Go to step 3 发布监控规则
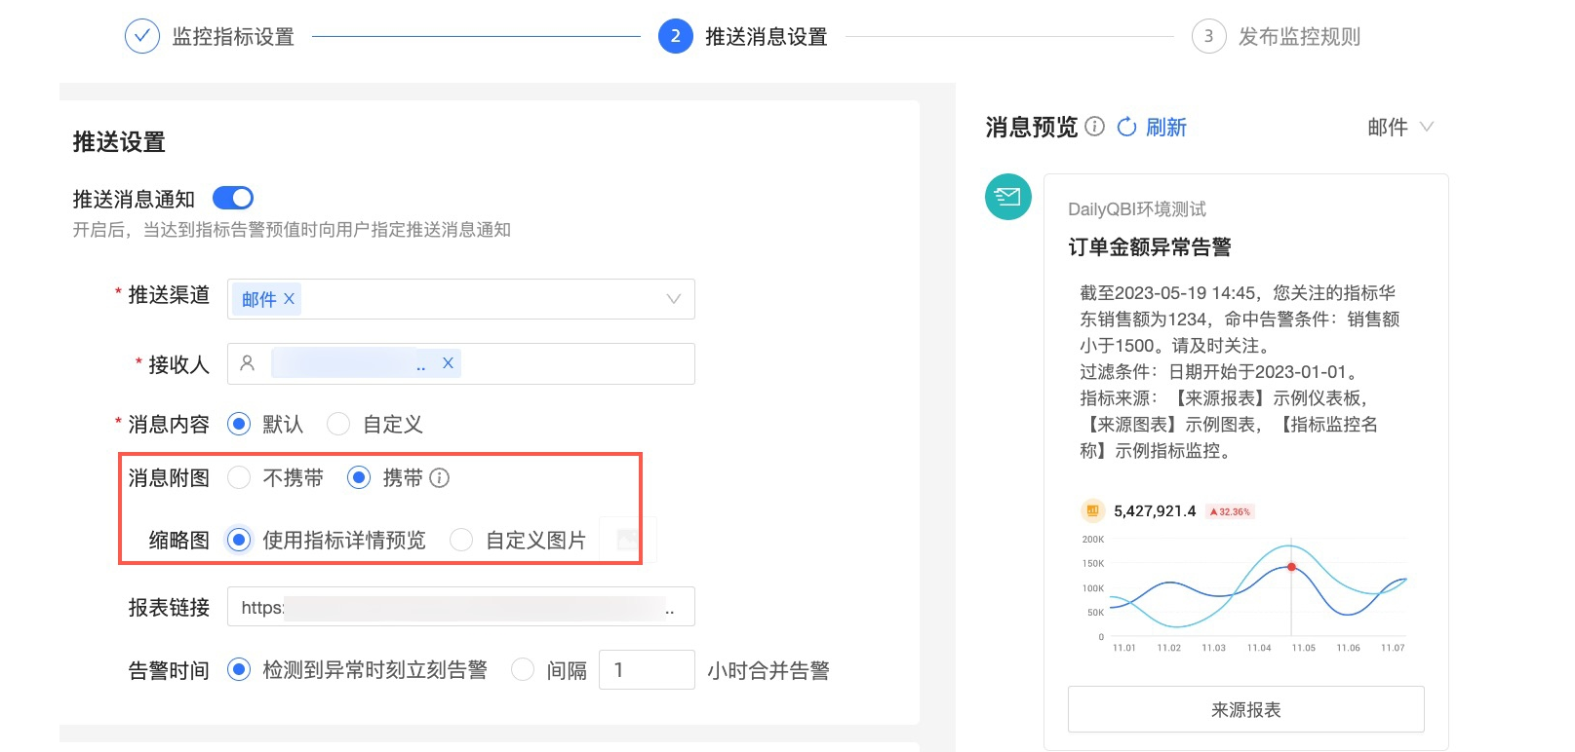The height and width of the screenshot is (752, 1575). [x=1276, y=37]
